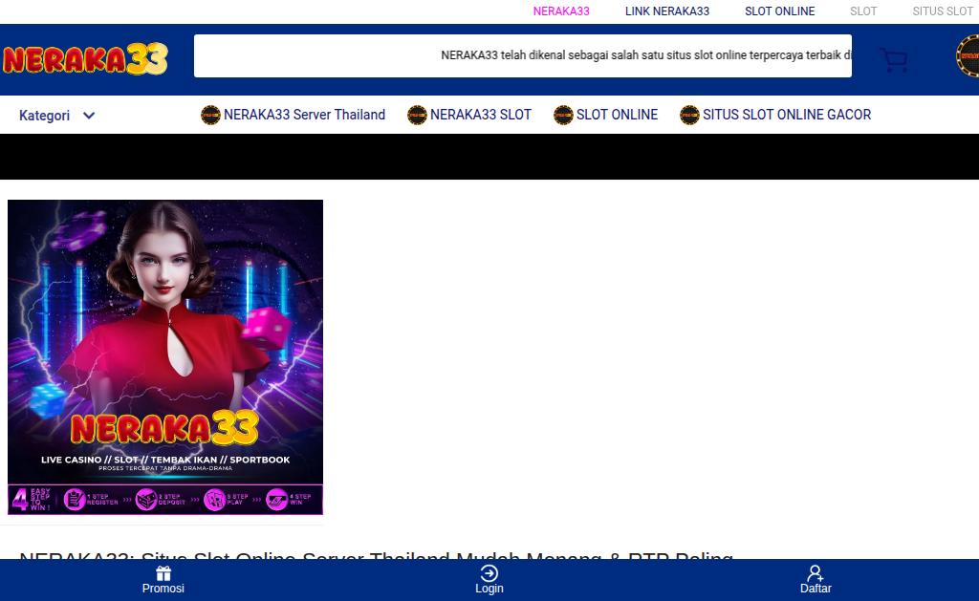Click the Daftar user-plus icon
The width and height of the screenshot is (979, 601).
(815, 573)
